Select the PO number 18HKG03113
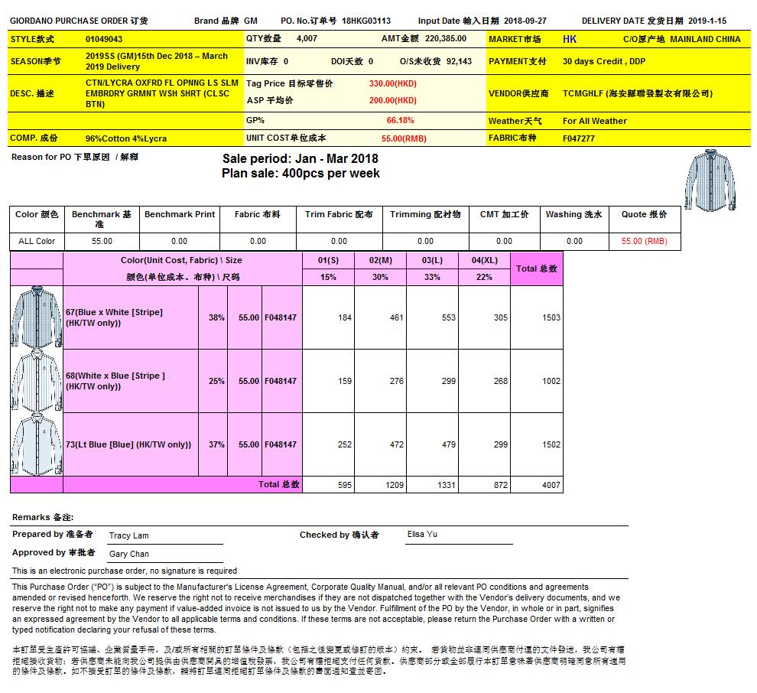The width and height of the screenshot is (757, 693). [x=366, y=21]
